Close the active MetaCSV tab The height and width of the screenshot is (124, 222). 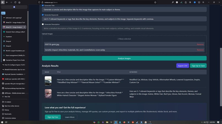tap(24, 27)
